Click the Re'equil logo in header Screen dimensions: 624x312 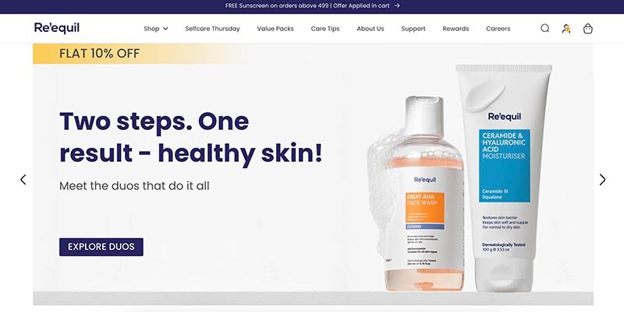pyautogui.click(x=57, y=28)
